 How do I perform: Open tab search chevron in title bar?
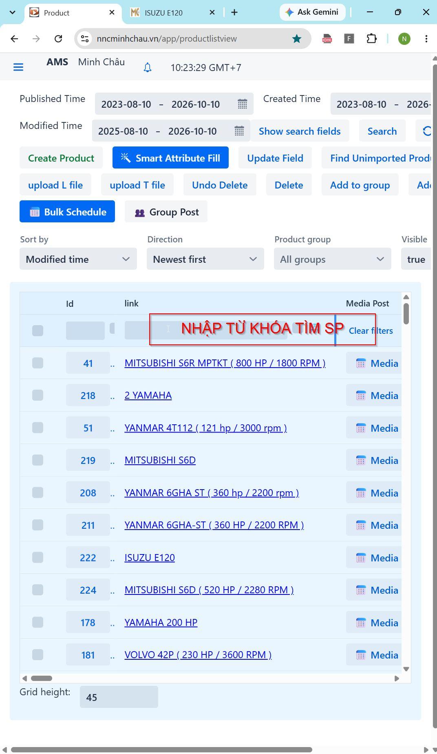coord(12,13)
